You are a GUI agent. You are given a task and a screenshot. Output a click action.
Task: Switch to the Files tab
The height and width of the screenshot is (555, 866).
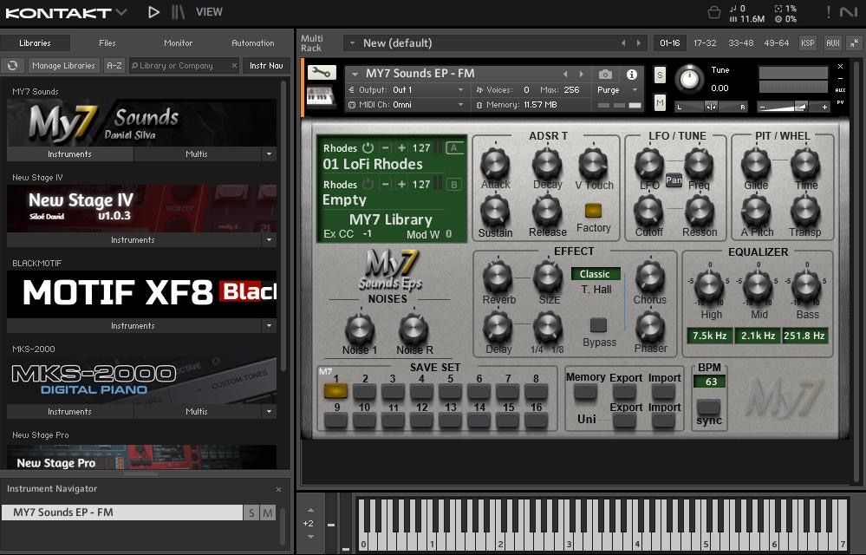pyautogui.click(x=107, y=43)
